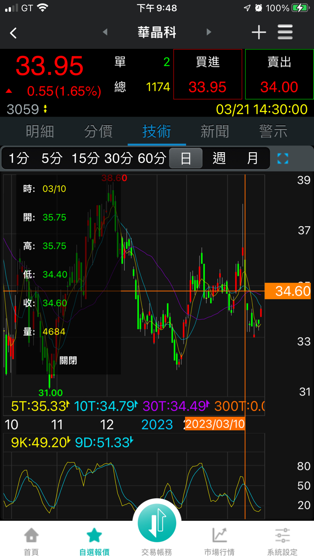This screenshot has height=558, width=314.
Task: Switch to the 警示 tab
Action: click(273, 131)
